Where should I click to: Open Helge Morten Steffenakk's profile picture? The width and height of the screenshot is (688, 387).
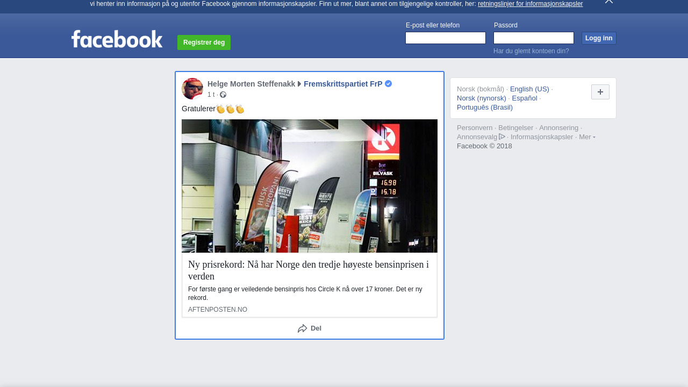click(192, 89)
